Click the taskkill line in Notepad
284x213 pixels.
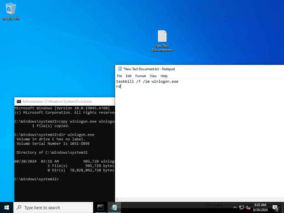[147, 82]
